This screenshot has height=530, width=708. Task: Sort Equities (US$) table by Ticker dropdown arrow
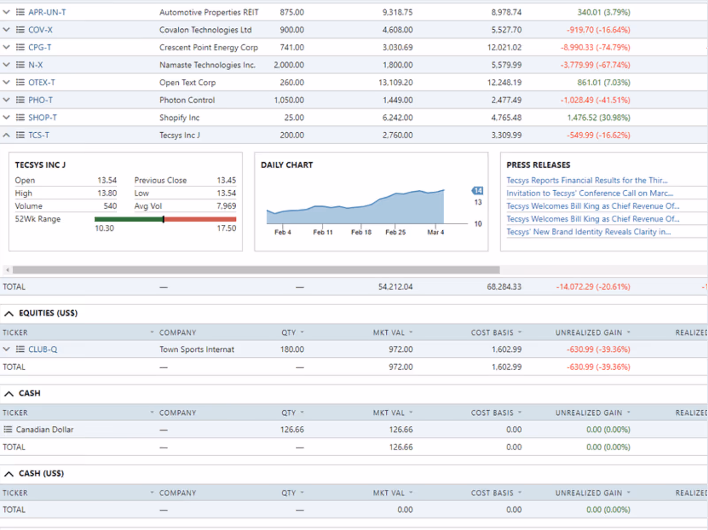(152, 332)
